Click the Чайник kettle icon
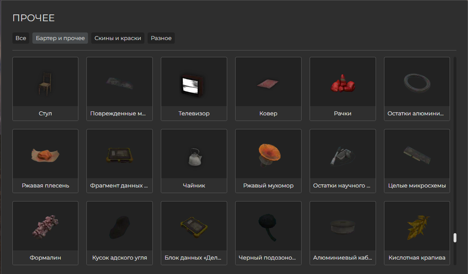 pyautogui.click(x=195, y=157)
